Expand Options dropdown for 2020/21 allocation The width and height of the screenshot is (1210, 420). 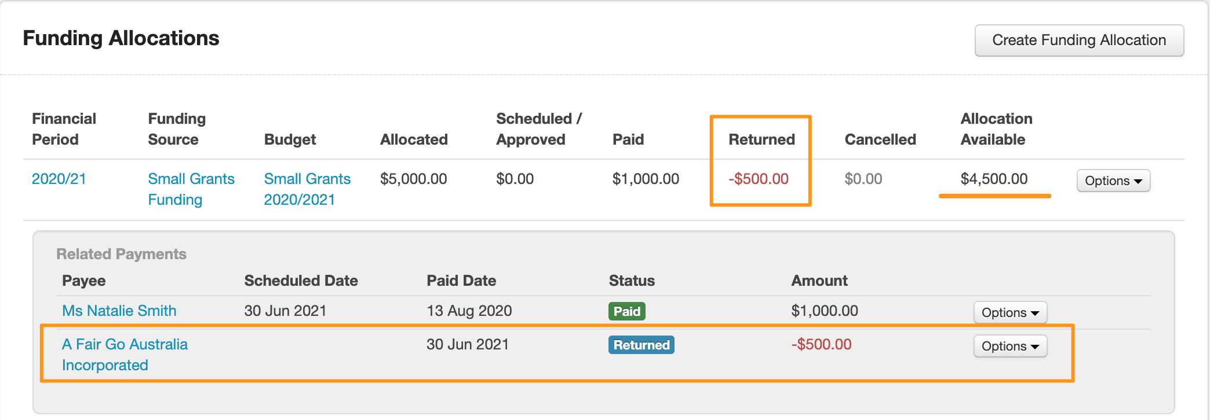pyautogui.click(x=1113, y=180)
